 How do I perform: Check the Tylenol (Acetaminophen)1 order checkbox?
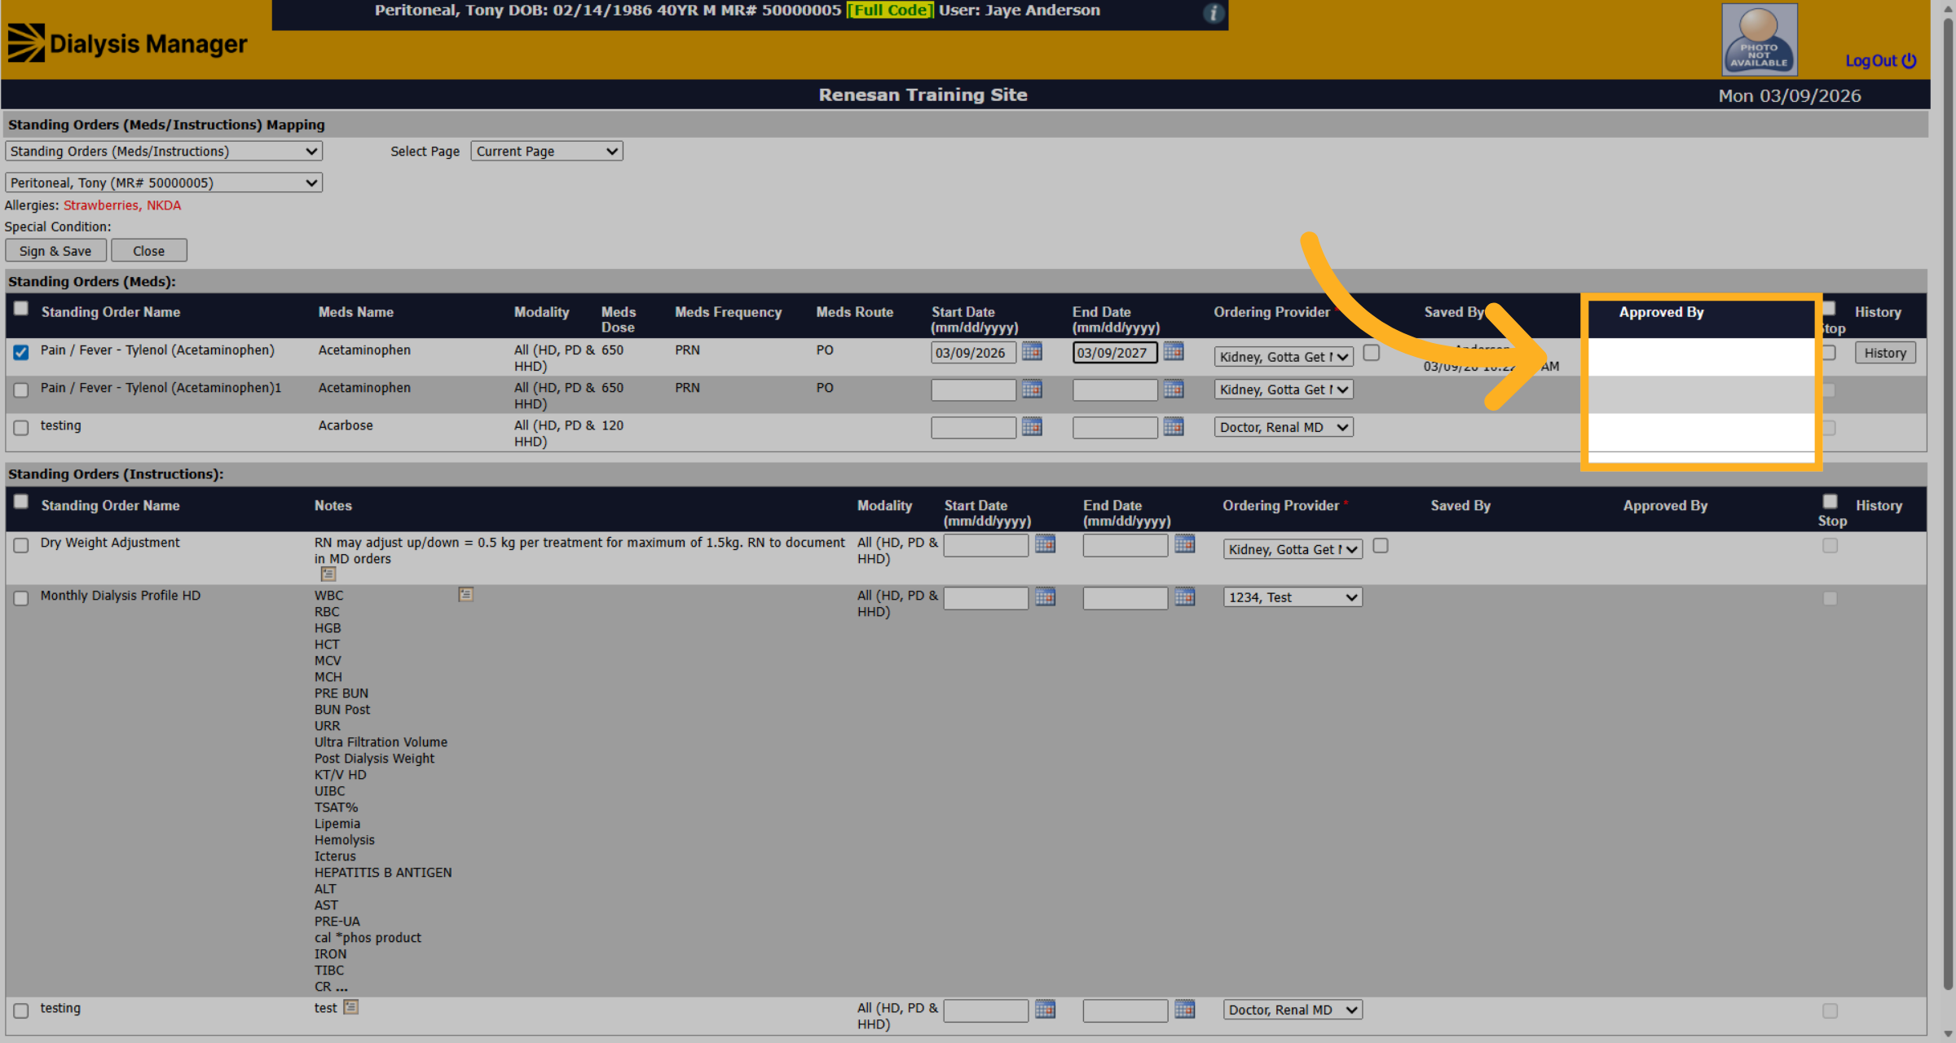(21, 390)
